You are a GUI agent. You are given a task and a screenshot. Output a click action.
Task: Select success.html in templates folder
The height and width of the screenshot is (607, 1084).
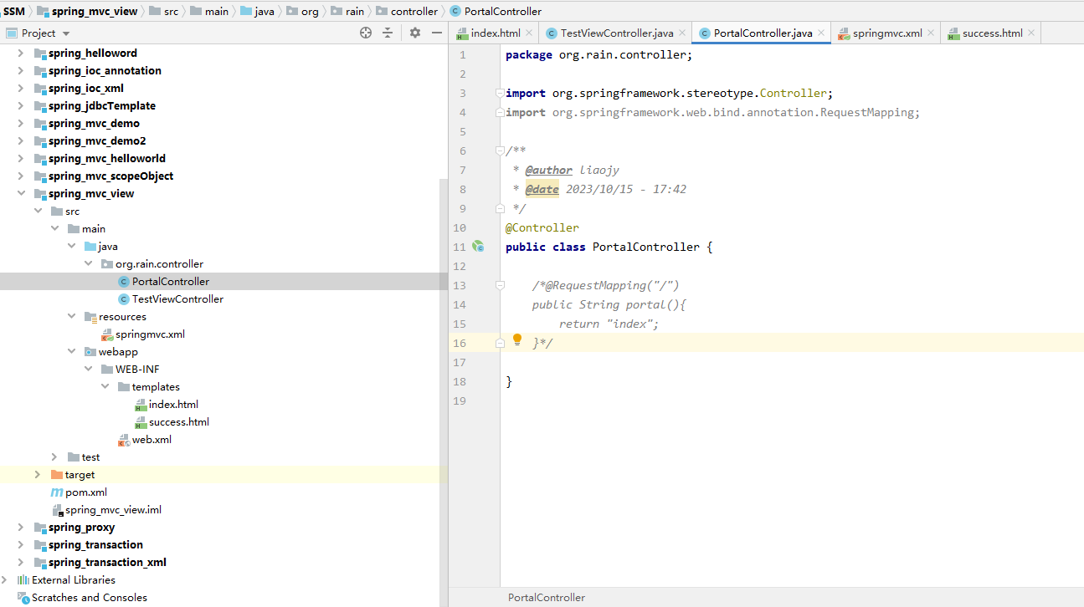[x=179, y=421]
